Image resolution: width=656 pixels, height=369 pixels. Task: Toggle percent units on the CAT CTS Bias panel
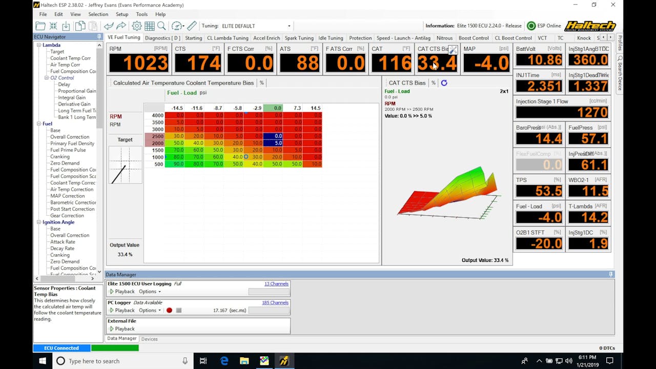(x=433, y=83)
